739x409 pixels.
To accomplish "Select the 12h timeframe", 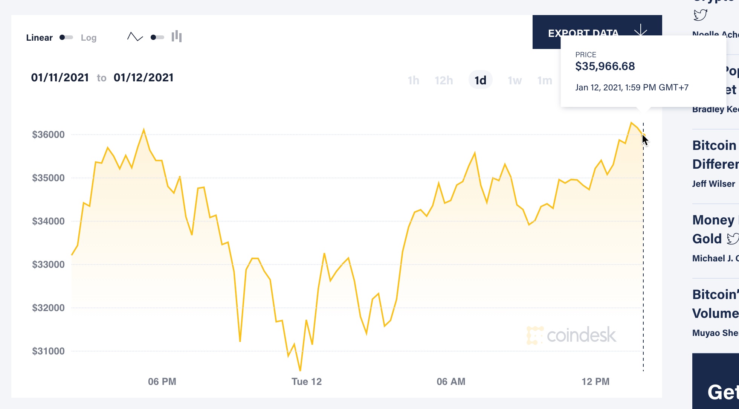I will (444, 80).
